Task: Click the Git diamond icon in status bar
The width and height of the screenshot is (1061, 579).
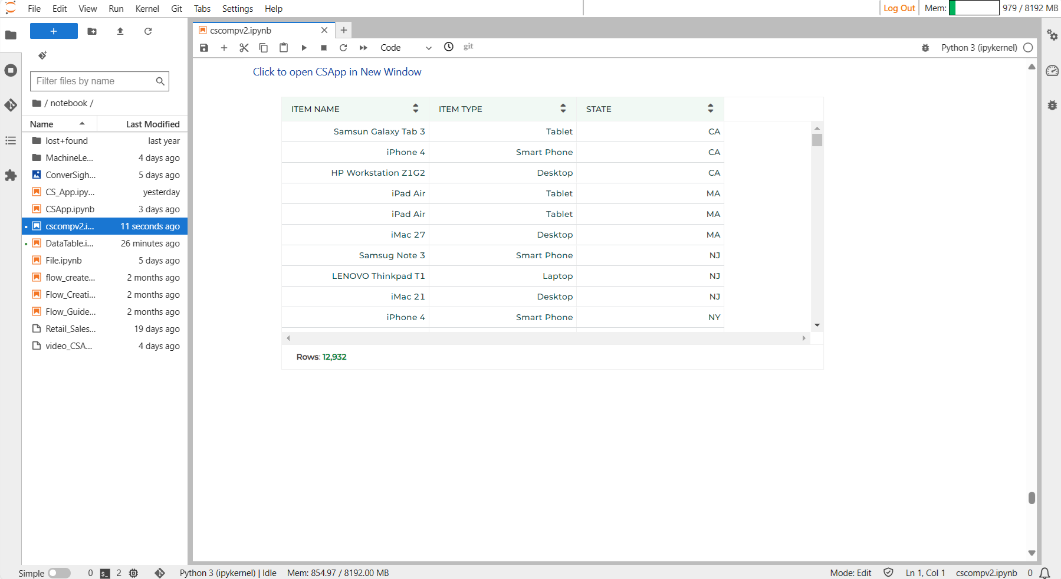Action: tap(160, 573)
